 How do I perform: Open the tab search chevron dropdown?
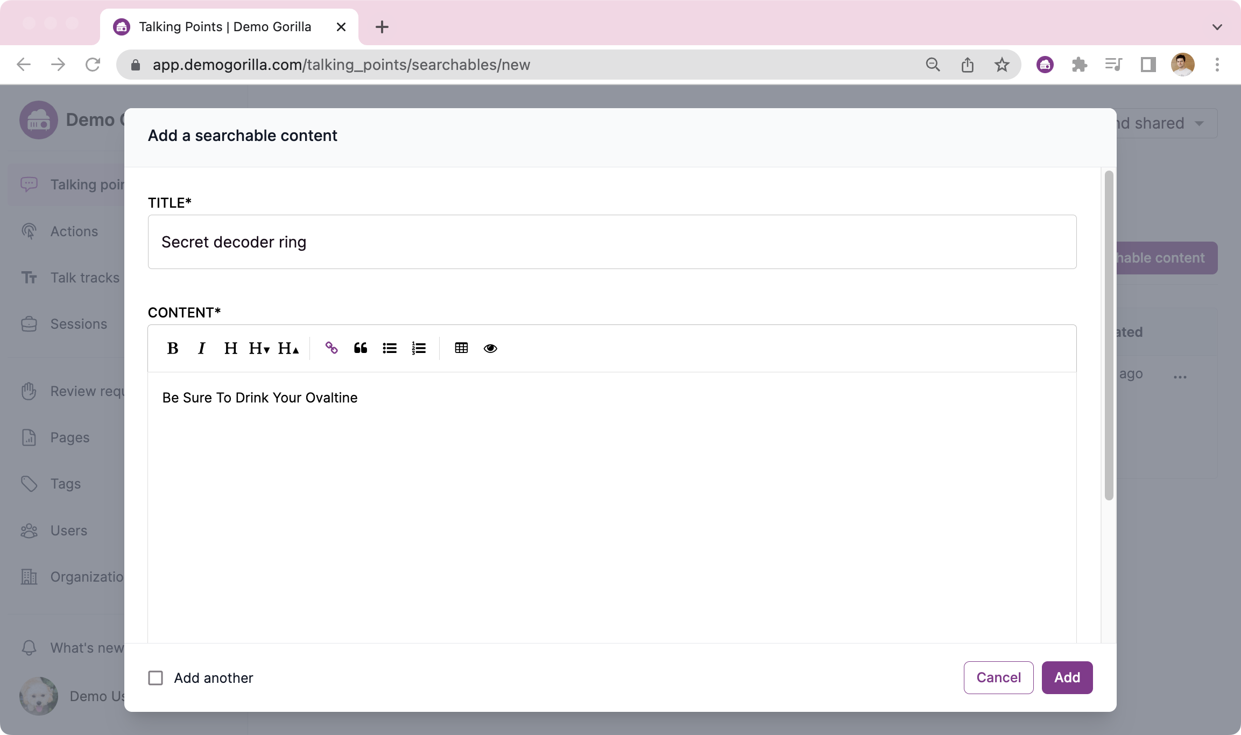[1217, 27]
